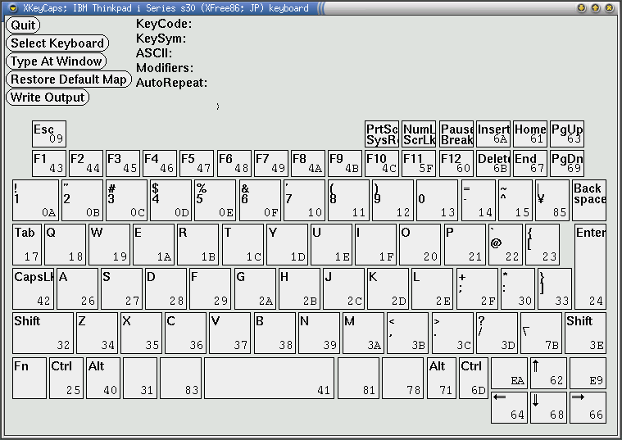
Task: Select the T key with code 1C
Action: pos(243,244)
